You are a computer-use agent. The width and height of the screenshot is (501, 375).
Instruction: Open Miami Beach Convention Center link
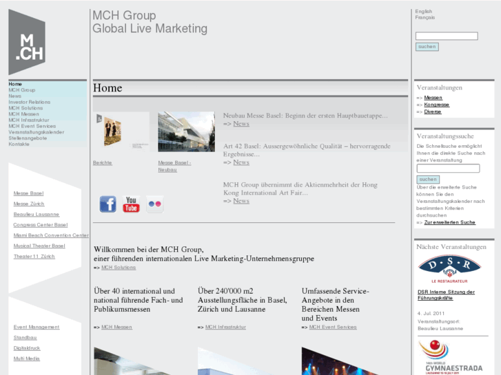point(51,235)
